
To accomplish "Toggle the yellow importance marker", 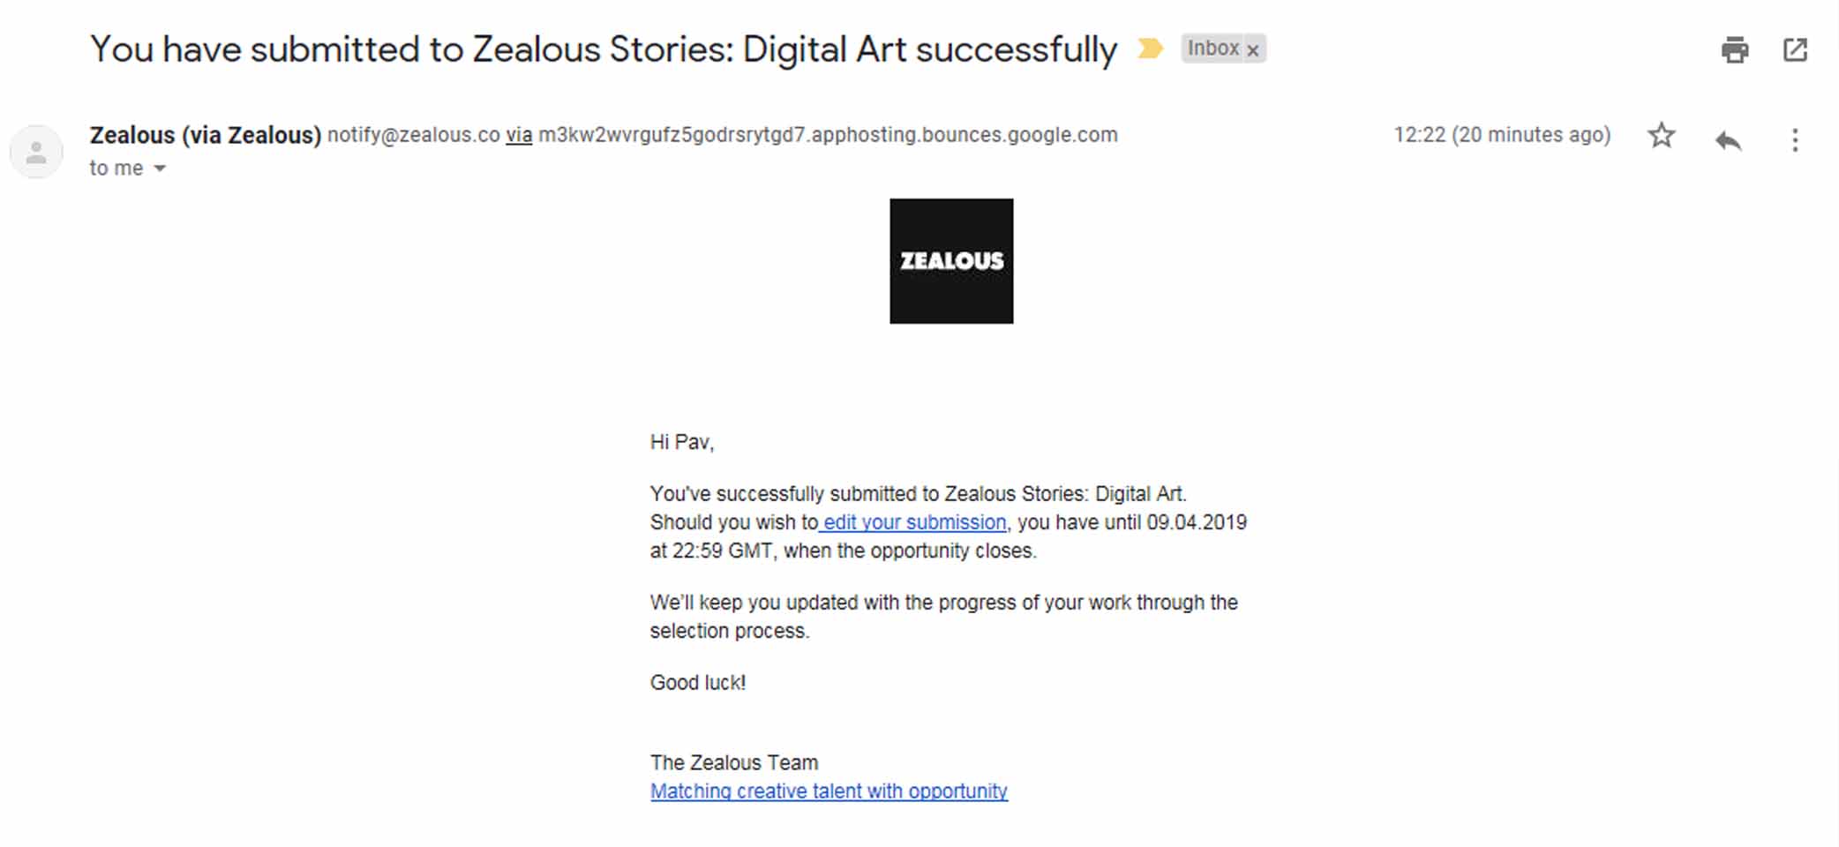I will click(1150, 49).
